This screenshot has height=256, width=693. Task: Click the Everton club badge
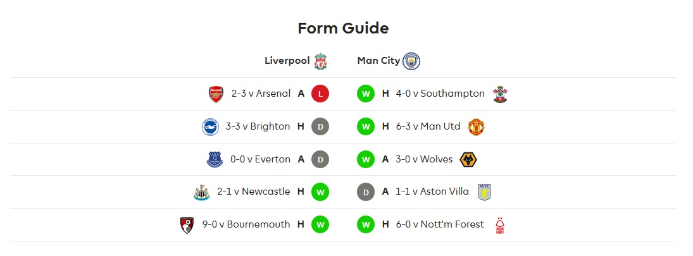[x=215, y=159]
